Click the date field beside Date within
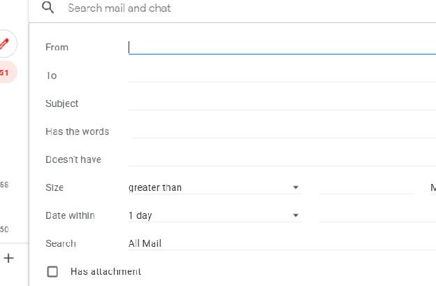The image size is (436, 286). [x=377, y=215]
